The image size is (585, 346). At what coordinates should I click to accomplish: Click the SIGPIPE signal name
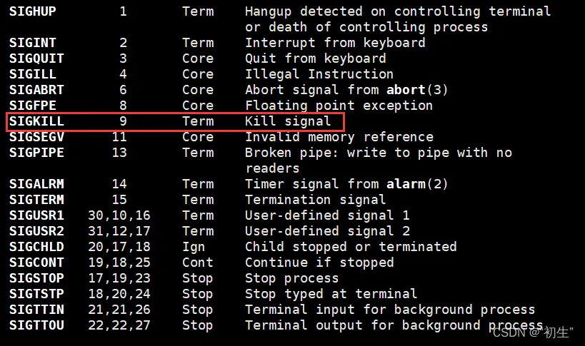click(x=36, y=153)
